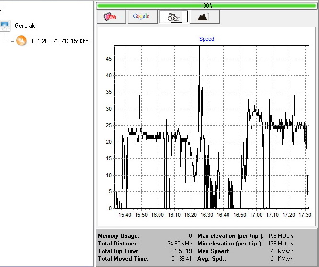Click the 16:00 label on time axis
This screenshot has width=319, height=267.
(x=157, y=215)
